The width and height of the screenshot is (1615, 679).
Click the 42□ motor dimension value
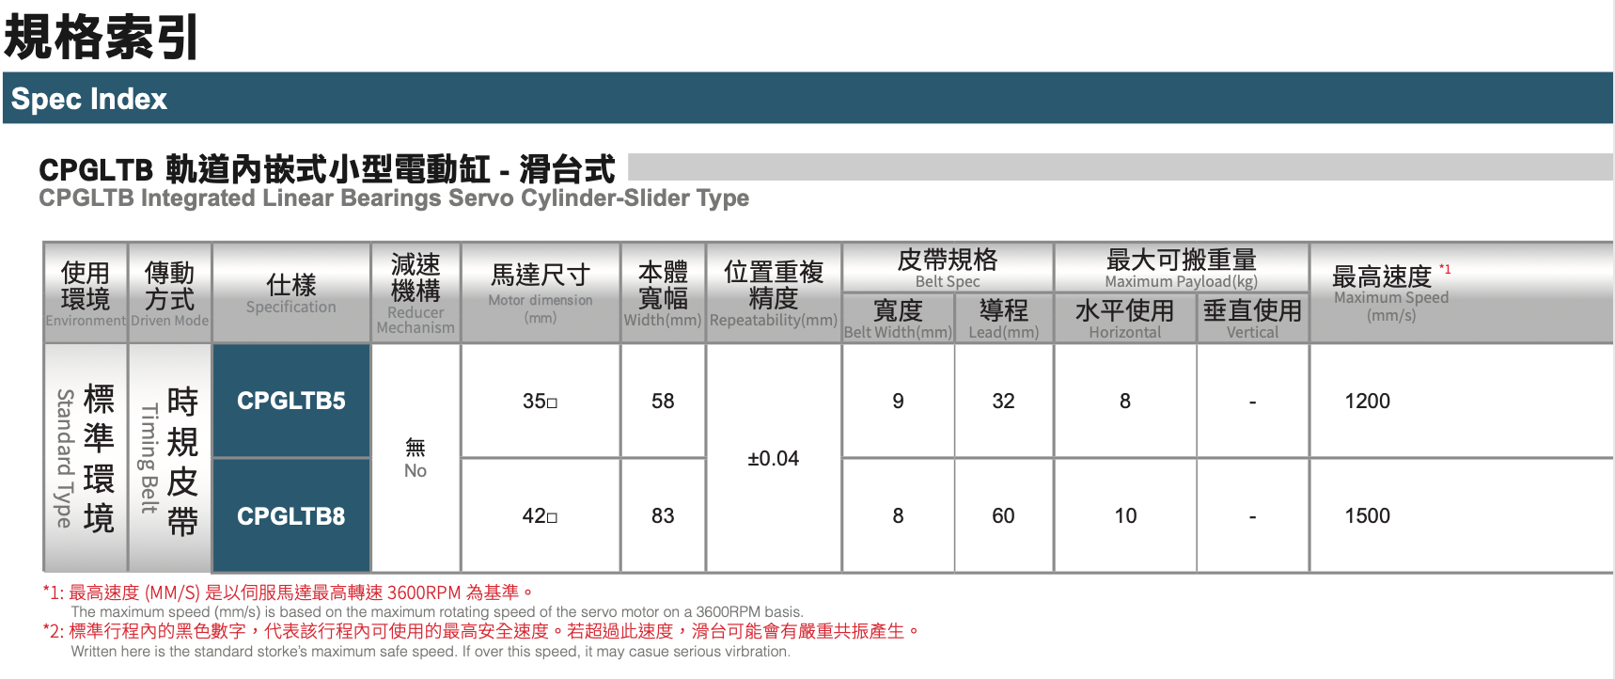tap(540, 516)
